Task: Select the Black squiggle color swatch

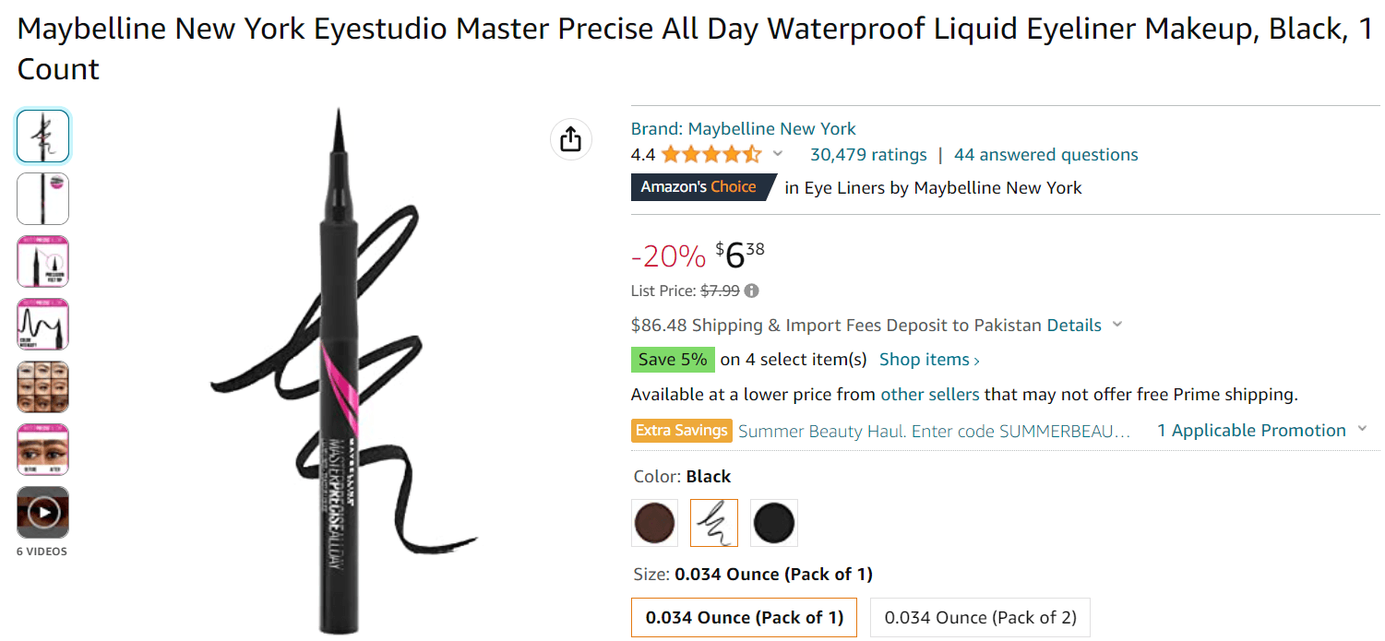Action: (714, 523)
